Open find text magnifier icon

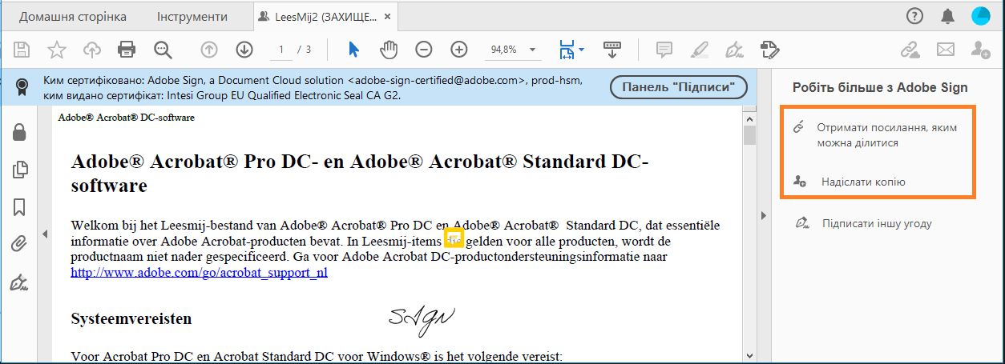click(163, 50)
